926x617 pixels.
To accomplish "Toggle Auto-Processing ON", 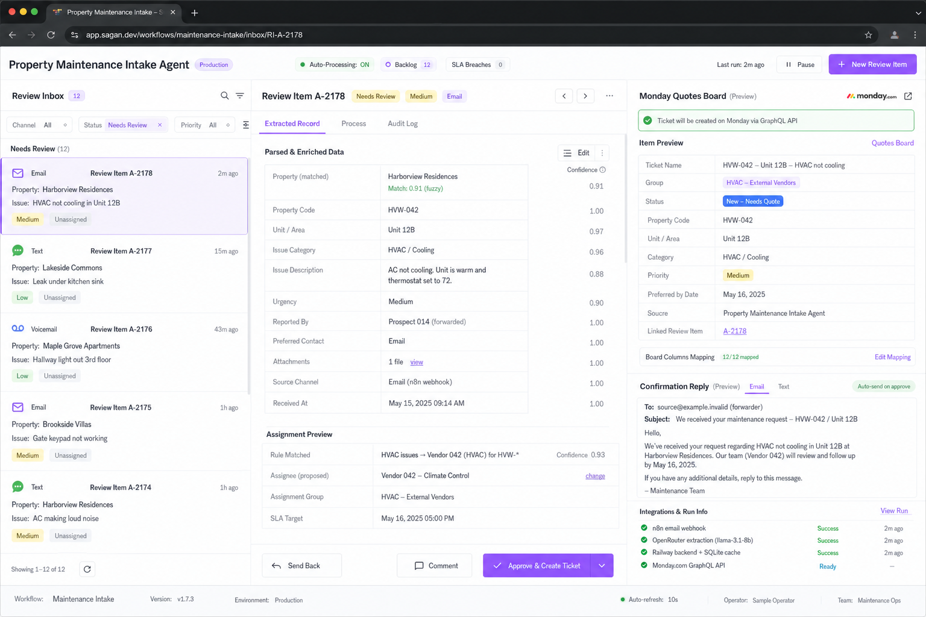I will coord(335,64).
